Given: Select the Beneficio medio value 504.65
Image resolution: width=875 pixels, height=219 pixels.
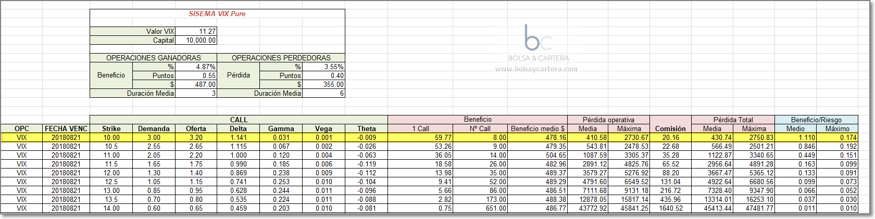Looking at the screenshot, I should point(537,155).
